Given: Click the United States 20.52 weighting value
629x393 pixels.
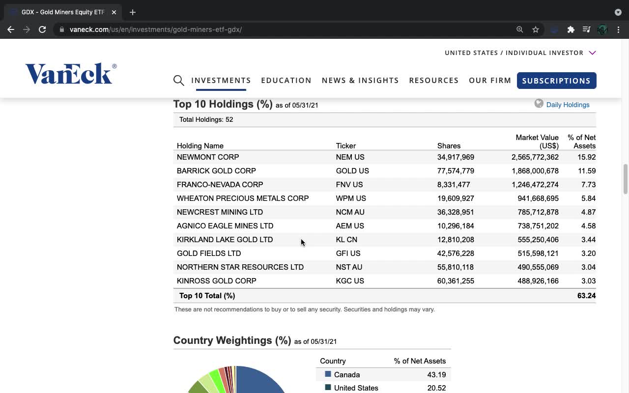Looking at the screenshot, I should point(436,388).
